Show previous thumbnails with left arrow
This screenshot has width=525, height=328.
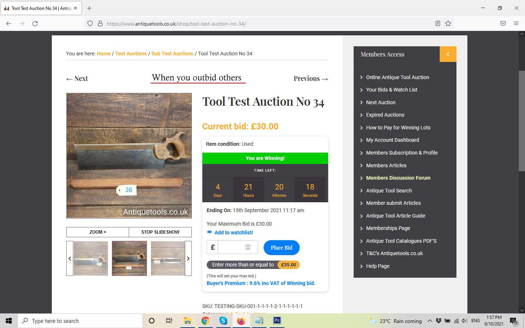pos(70,258)
